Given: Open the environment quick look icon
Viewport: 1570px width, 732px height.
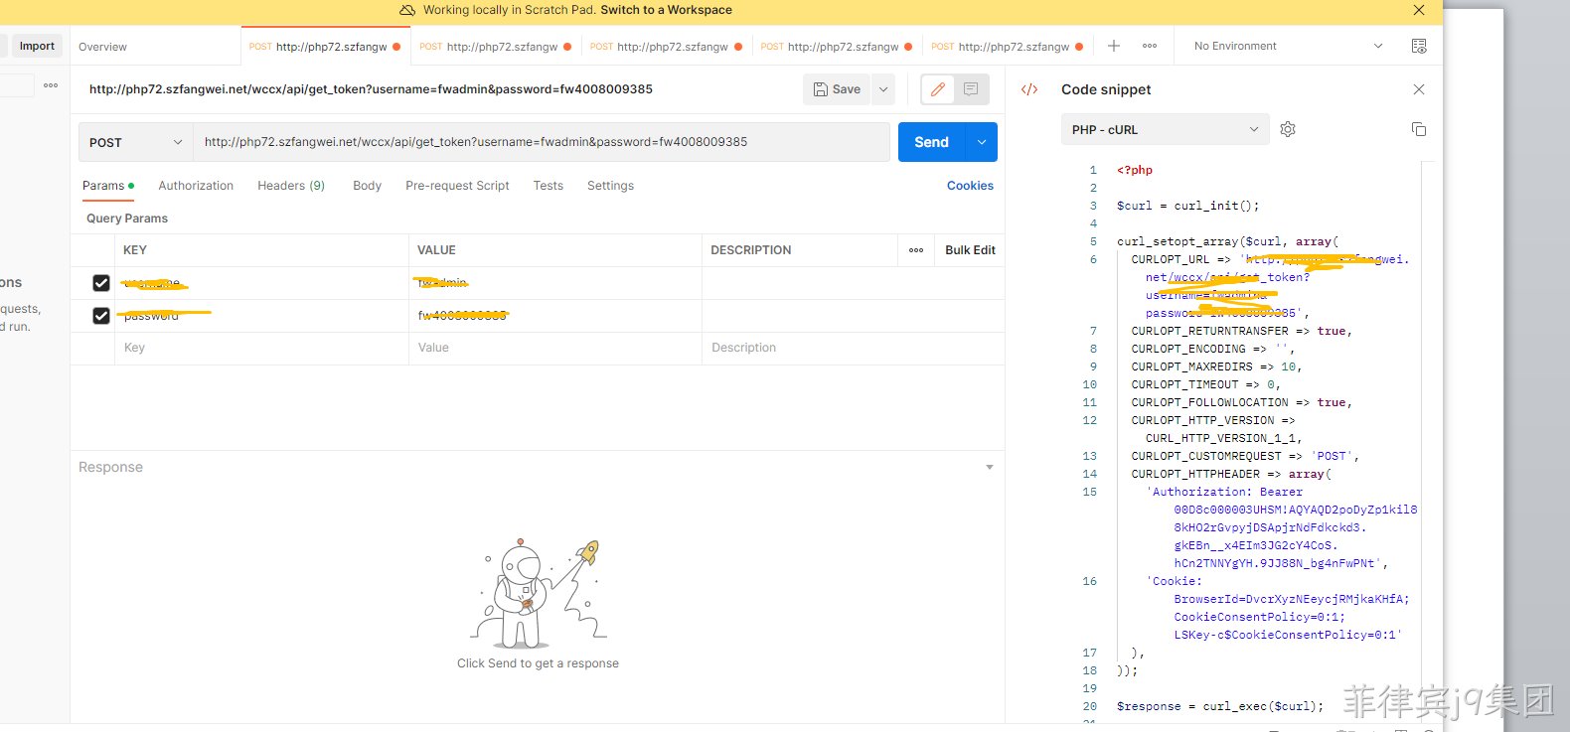Looking at the screenshot, I should click(1419, 46).
